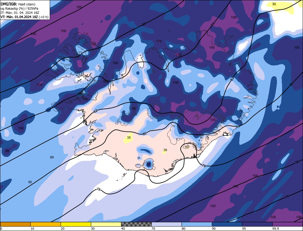Select the "og Rakastig (%) í 925hPa" line
Screen dimensions: 303x231
click(19, 8)
